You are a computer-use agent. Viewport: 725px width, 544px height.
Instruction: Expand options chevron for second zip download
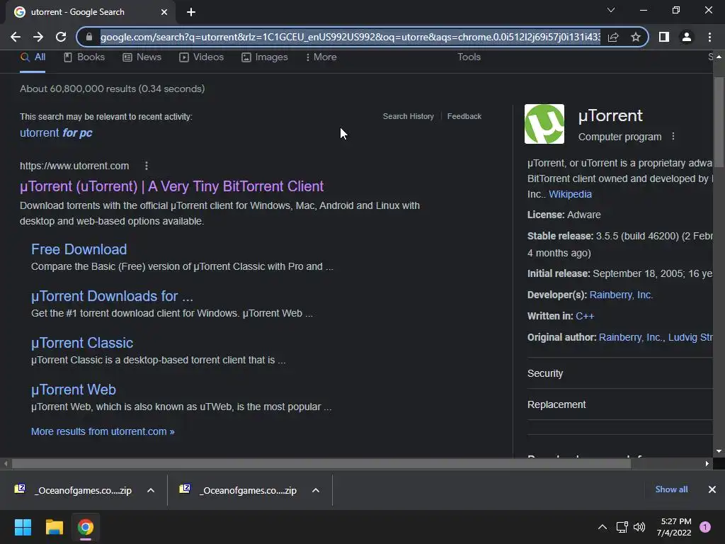pyautogui.click(x=316, y=490)
